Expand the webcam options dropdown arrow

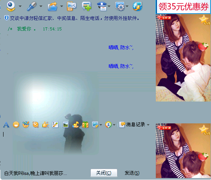click(x=20, y=6)
